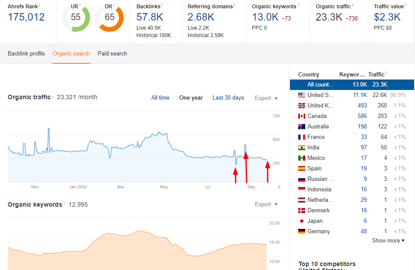Screen dimensions: 415x270
Task: Click the Organic traffic 23.3K value
Action: [329, 17]
